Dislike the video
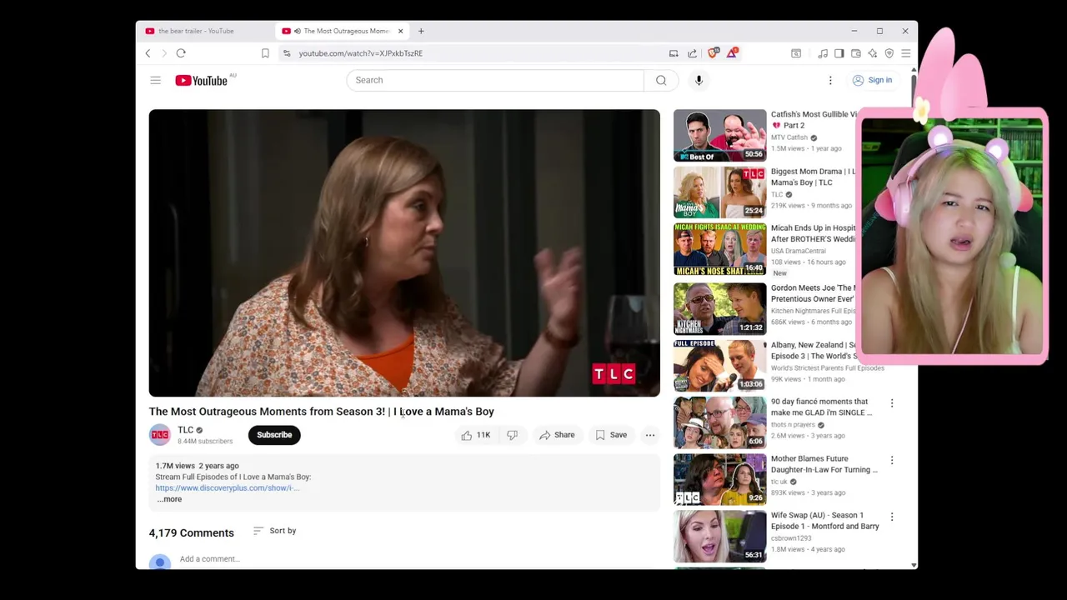The image size is (1067, 600). [512, 435]
